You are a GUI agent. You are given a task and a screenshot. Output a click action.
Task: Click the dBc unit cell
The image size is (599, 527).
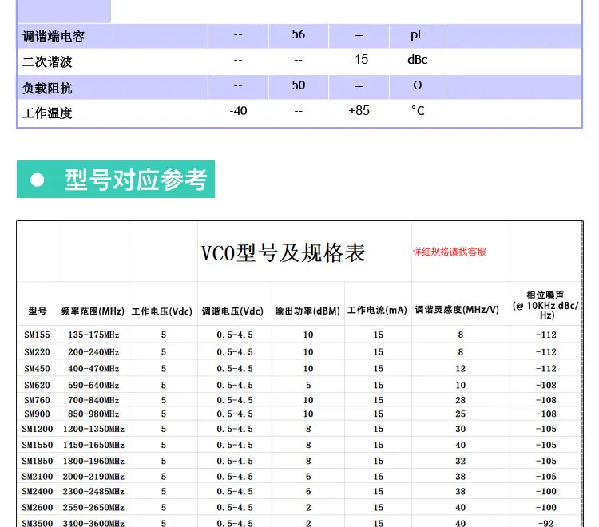coord(417,60)
